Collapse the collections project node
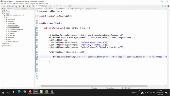Screen dimensions: 170x96 pyautogui.click(x=1, y=13)
